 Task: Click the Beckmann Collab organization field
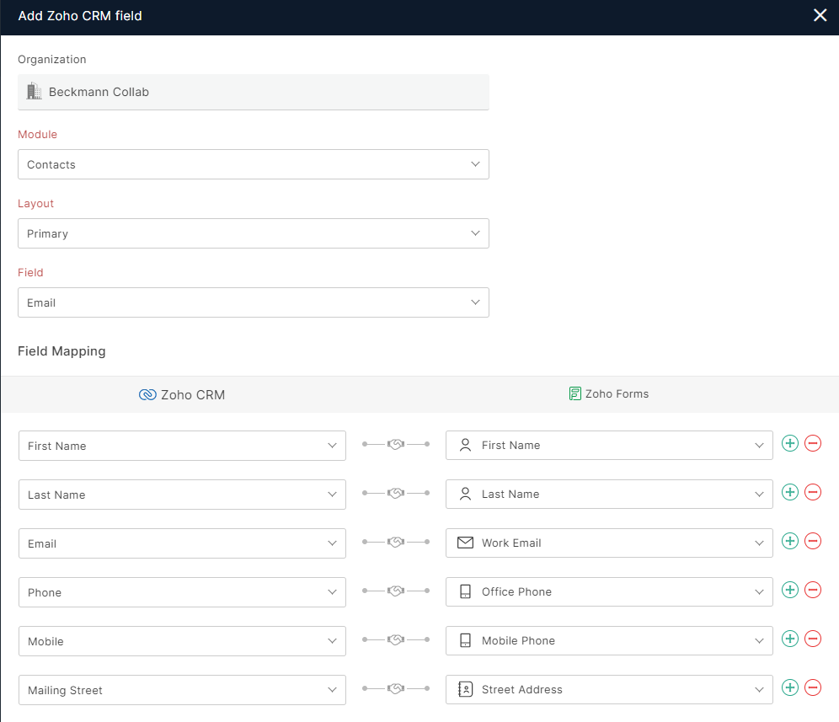pyautogui.click(x=253, y=92)
